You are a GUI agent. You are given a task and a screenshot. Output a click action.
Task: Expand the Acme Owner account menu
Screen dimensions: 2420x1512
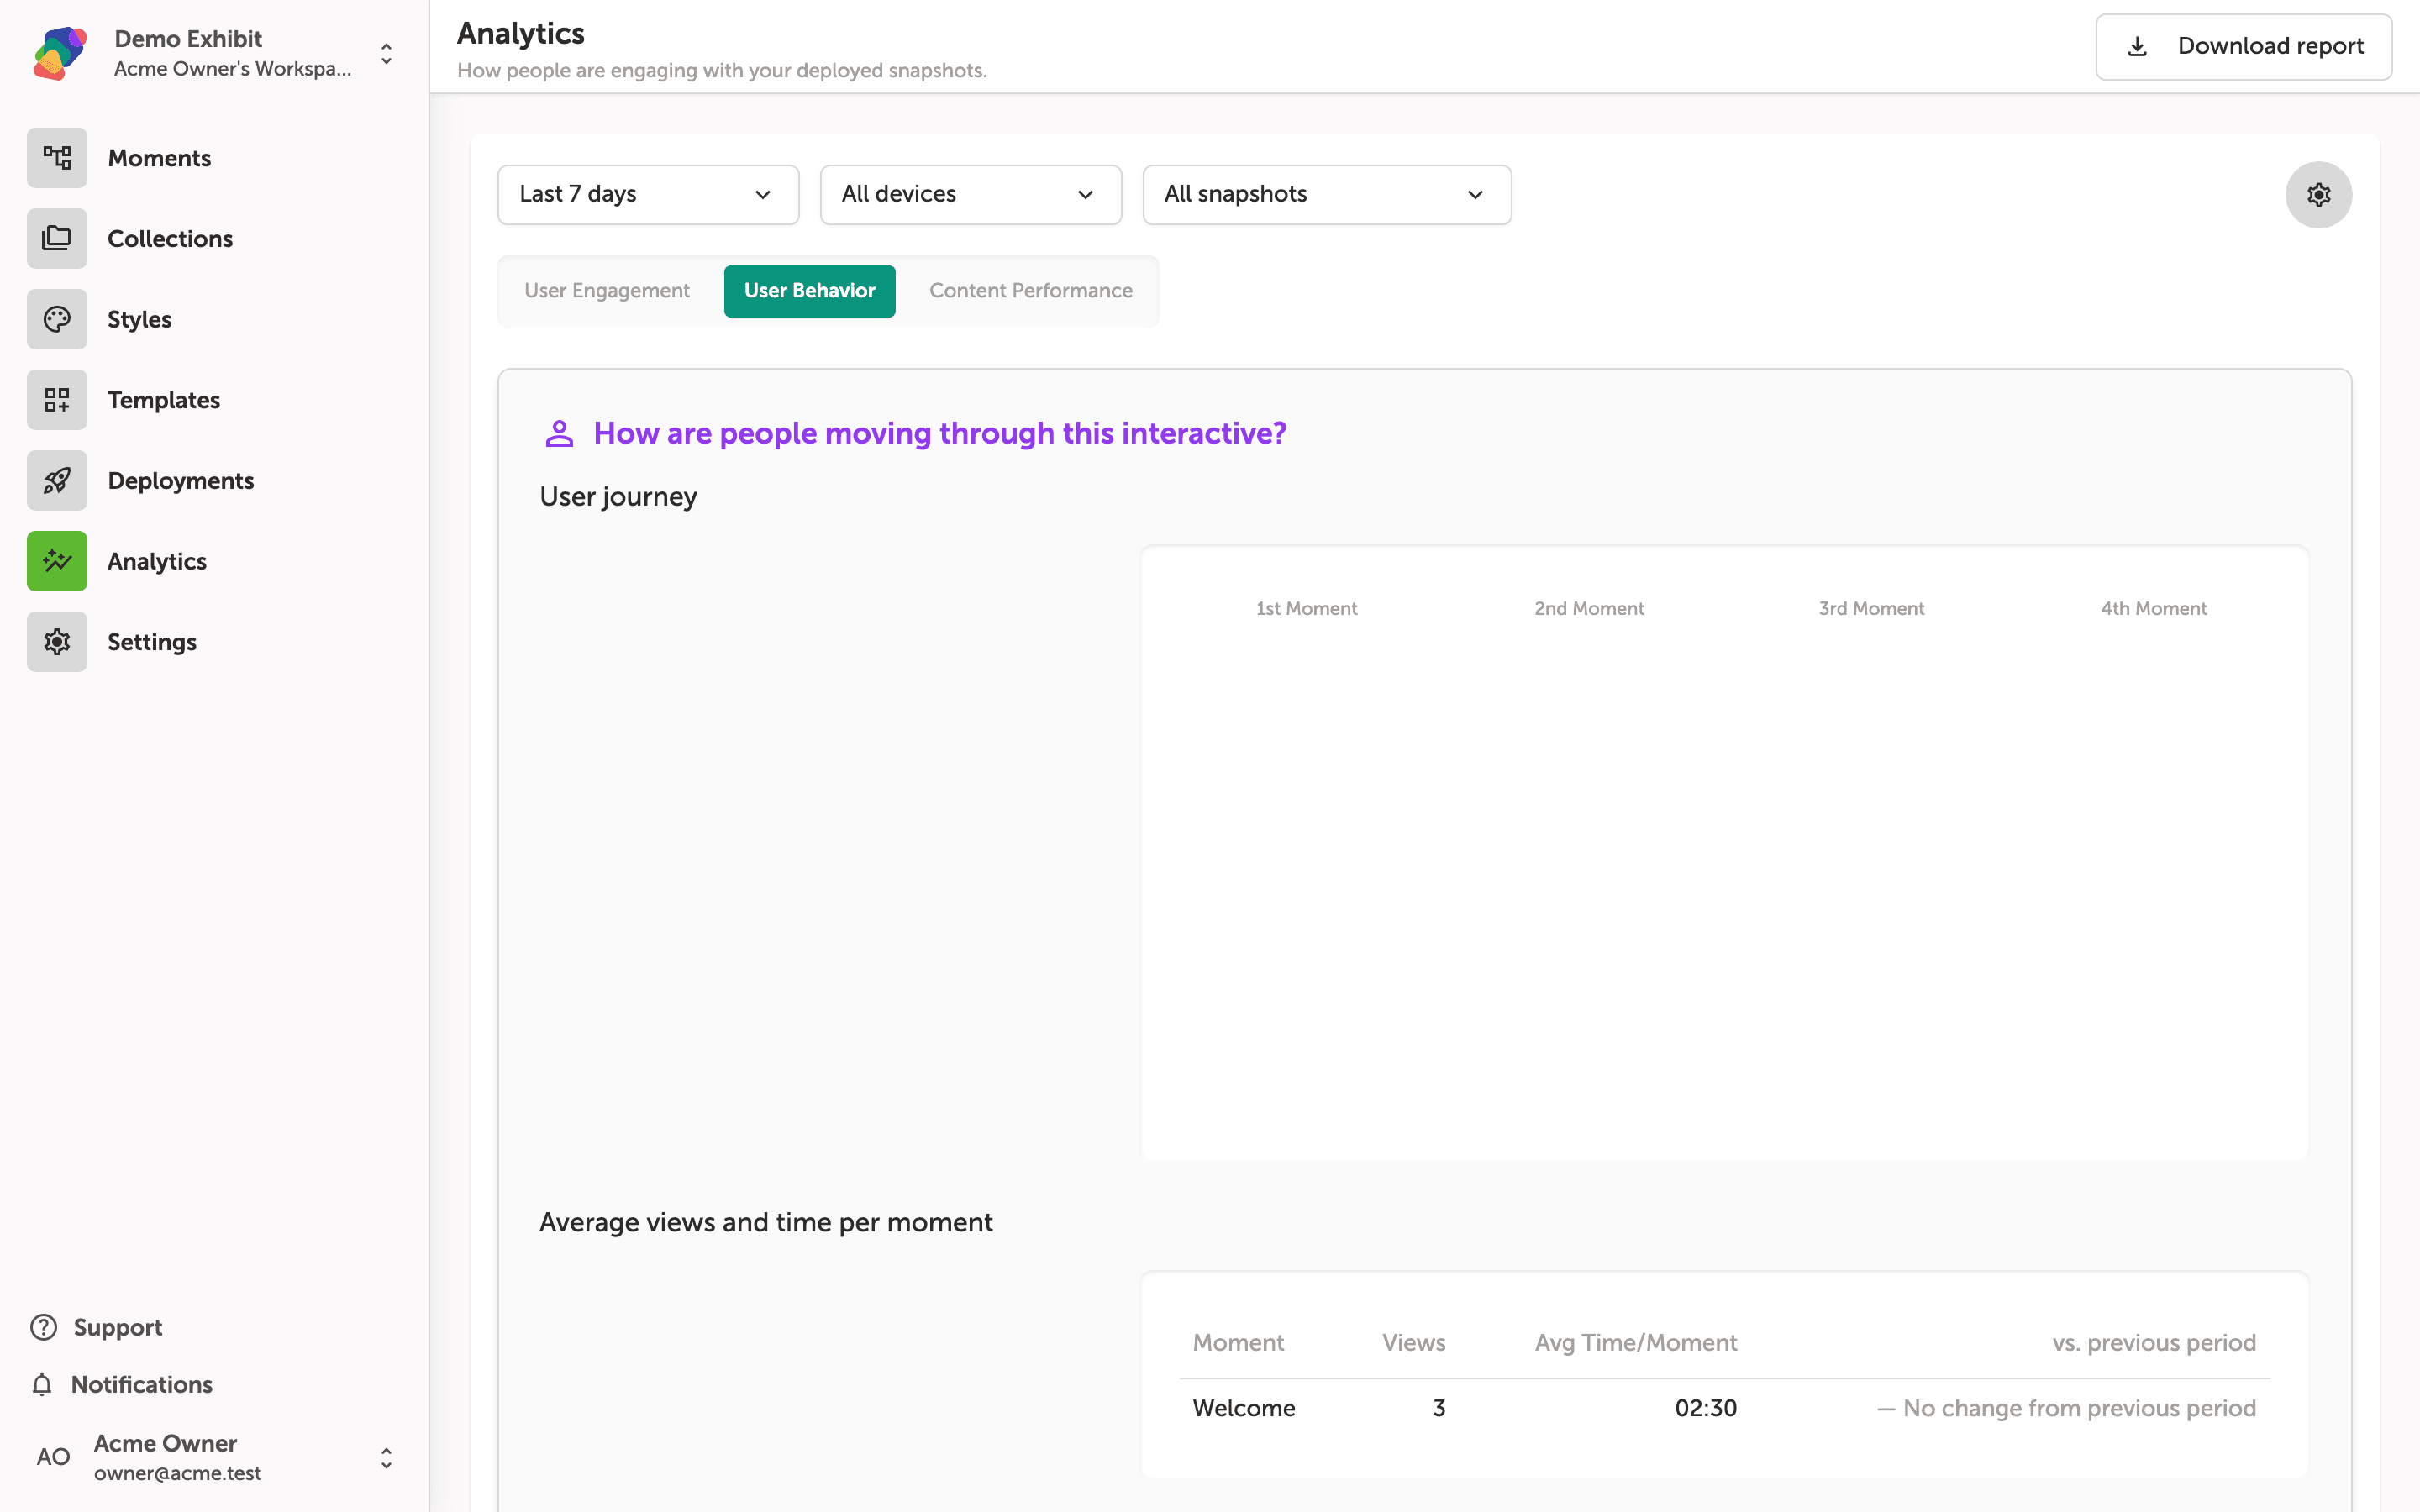pos(386,1458)
